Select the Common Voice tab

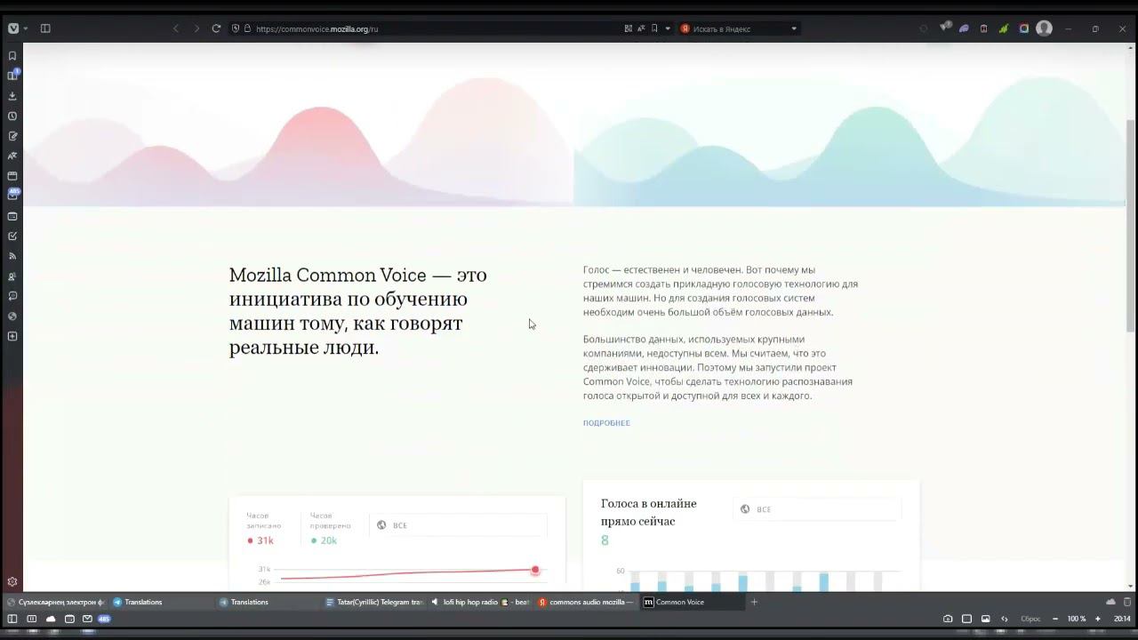pyautogui.click(x=692, y=602)
